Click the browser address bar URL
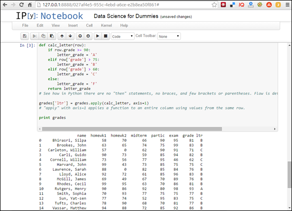The height and width of the screenshot is (211, 292). pyautogui.click(x=101, y=5)
